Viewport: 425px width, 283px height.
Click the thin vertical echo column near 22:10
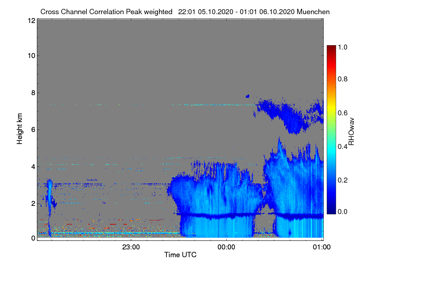[50, 207]
